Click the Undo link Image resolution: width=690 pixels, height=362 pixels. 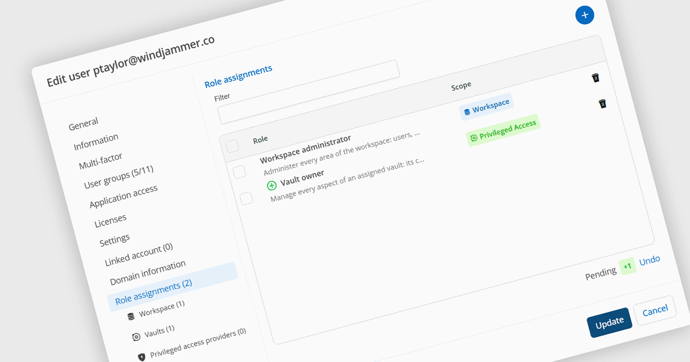(x=650, y=260)
